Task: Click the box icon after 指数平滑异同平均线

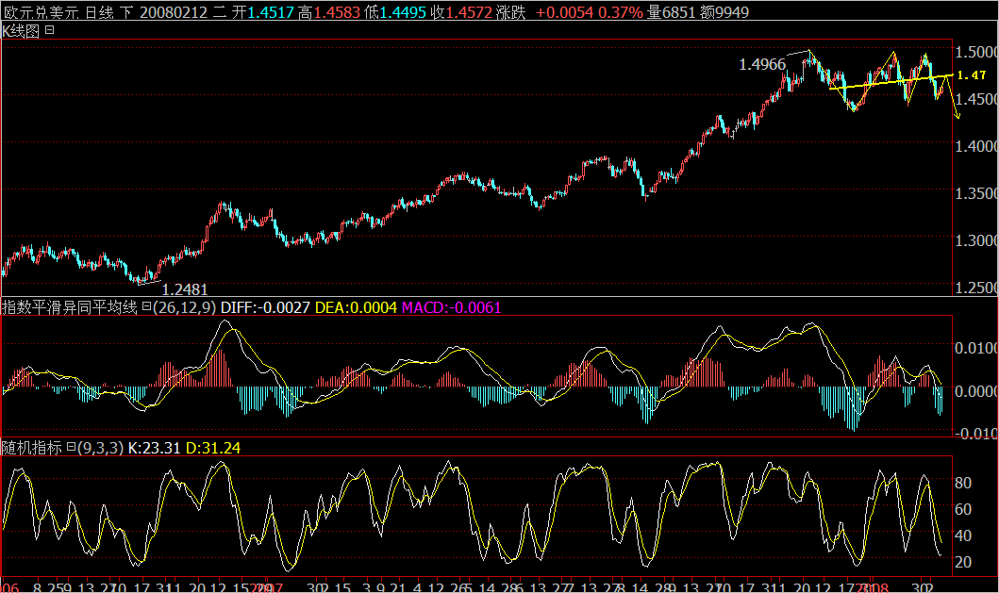Action: pyautogui.click(x=146, y=307)
